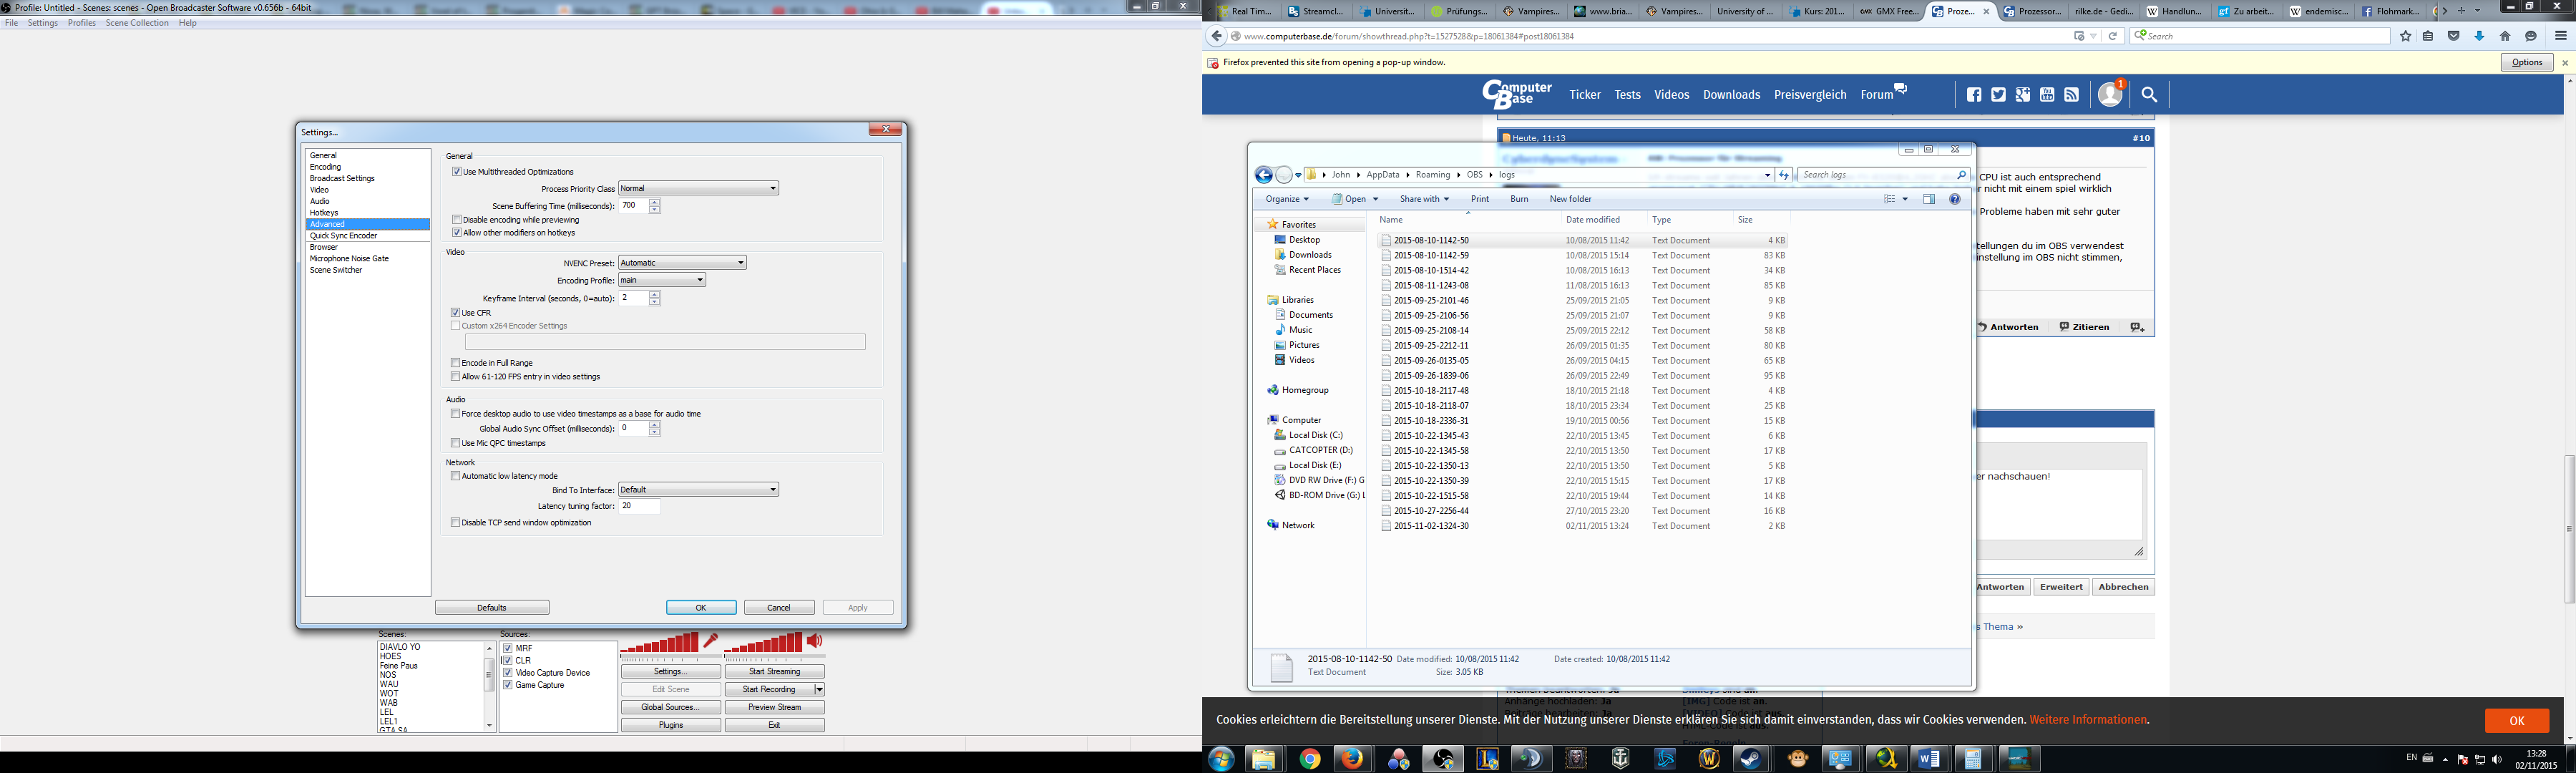The width and height of the screenshot is (2576, 773).
Task: Click the YouTube icon in site header
Action: coord(2047,95)
